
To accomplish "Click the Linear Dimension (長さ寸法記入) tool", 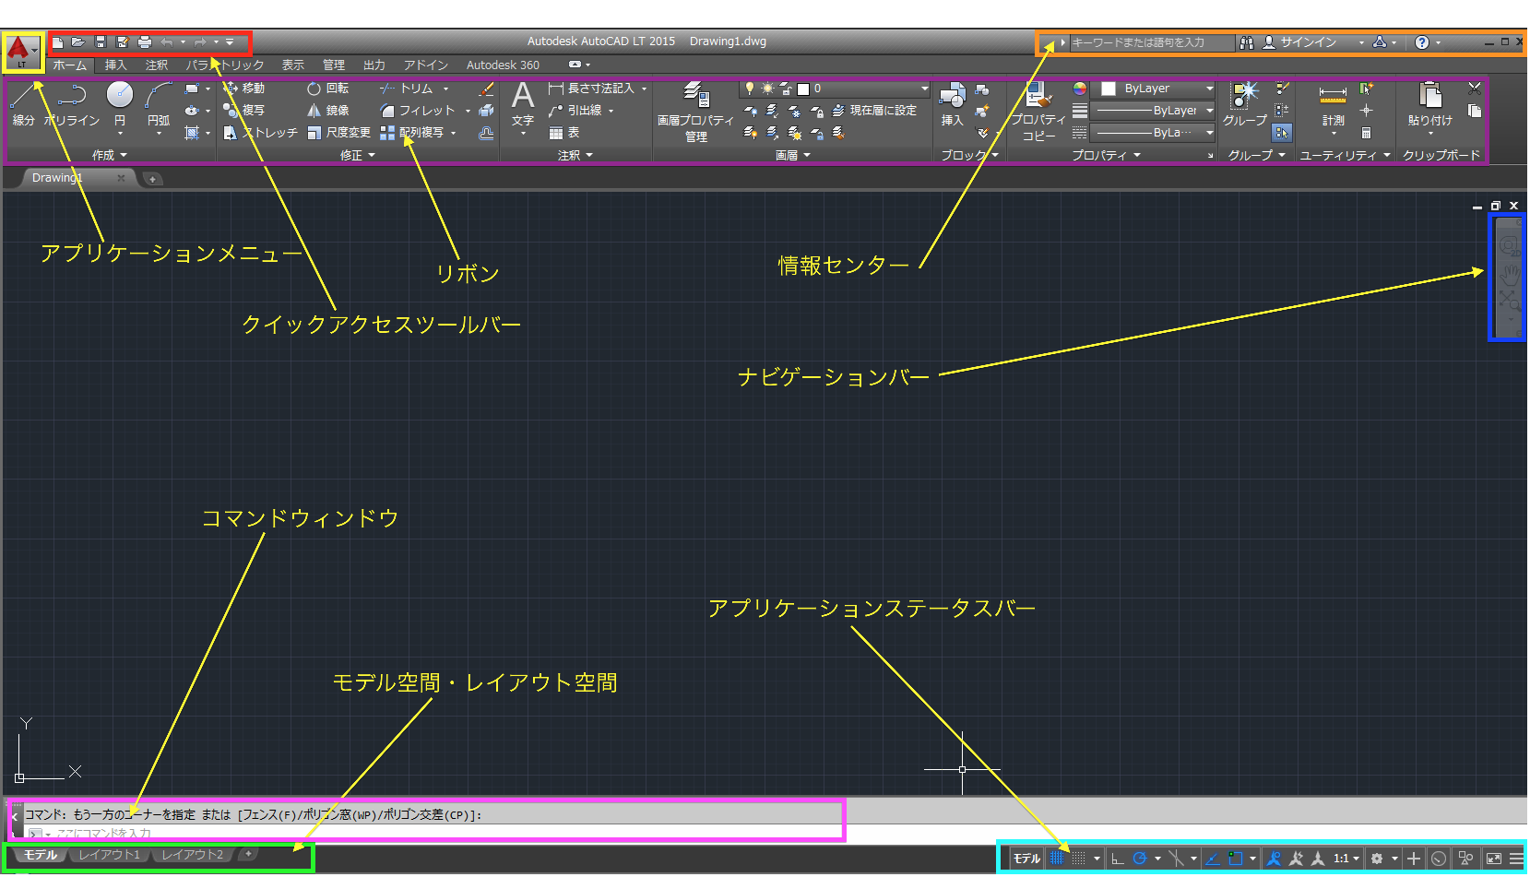I will click(x=591, y=89).
